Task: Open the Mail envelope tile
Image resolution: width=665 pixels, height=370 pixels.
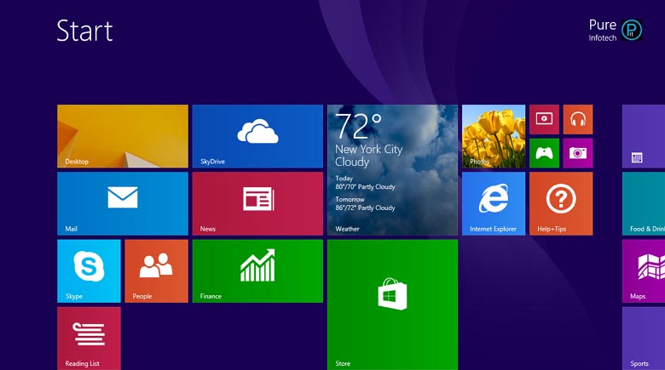Action: (x=123, y=203)
